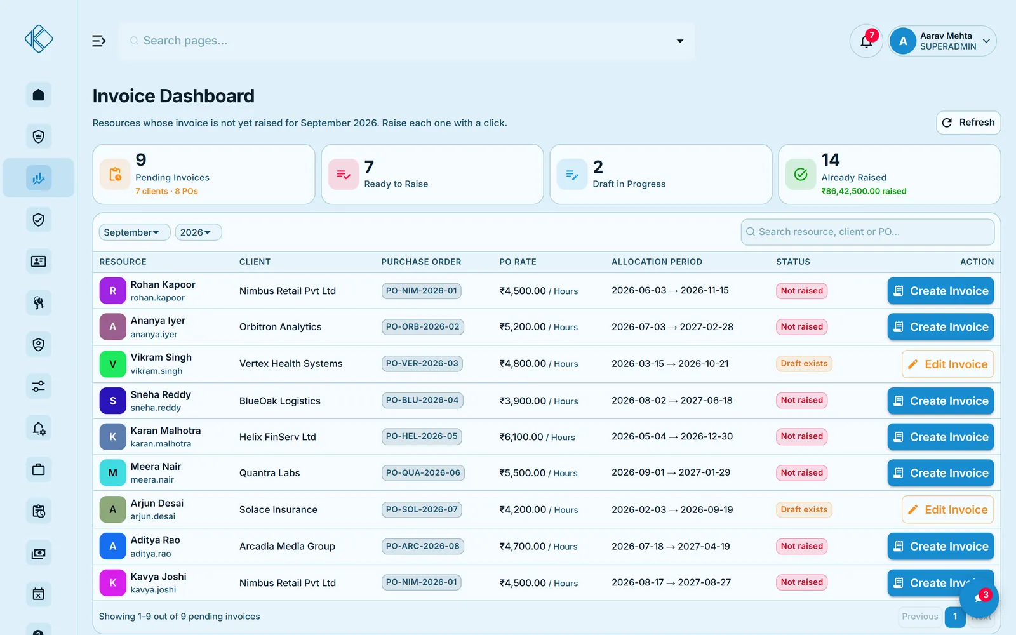This screenshot has width=1016, height=635.
Task: Click the Draft exists badge for Vertex Health
Action: pyautogui.click(x=804, y=364)
